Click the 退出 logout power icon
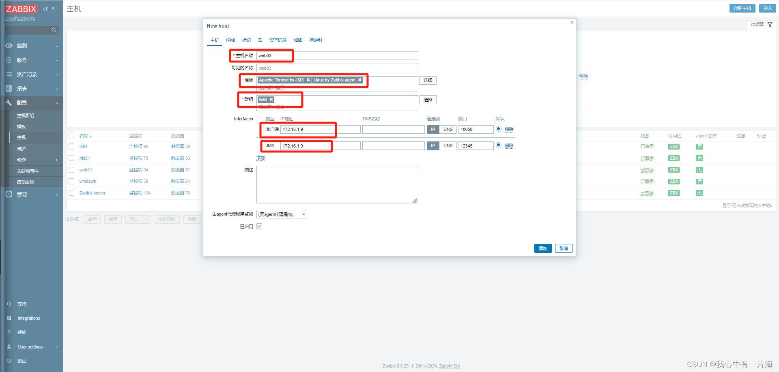779x372 pixels. point(9,361)
